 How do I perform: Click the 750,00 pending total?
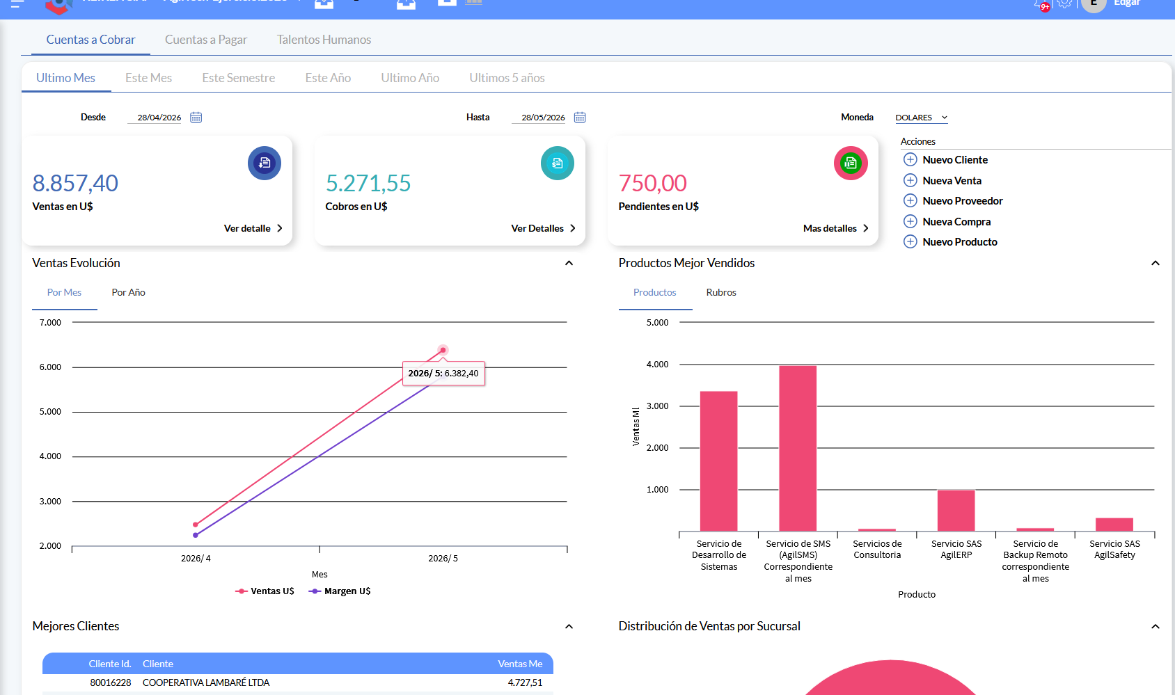pos(653,183)
